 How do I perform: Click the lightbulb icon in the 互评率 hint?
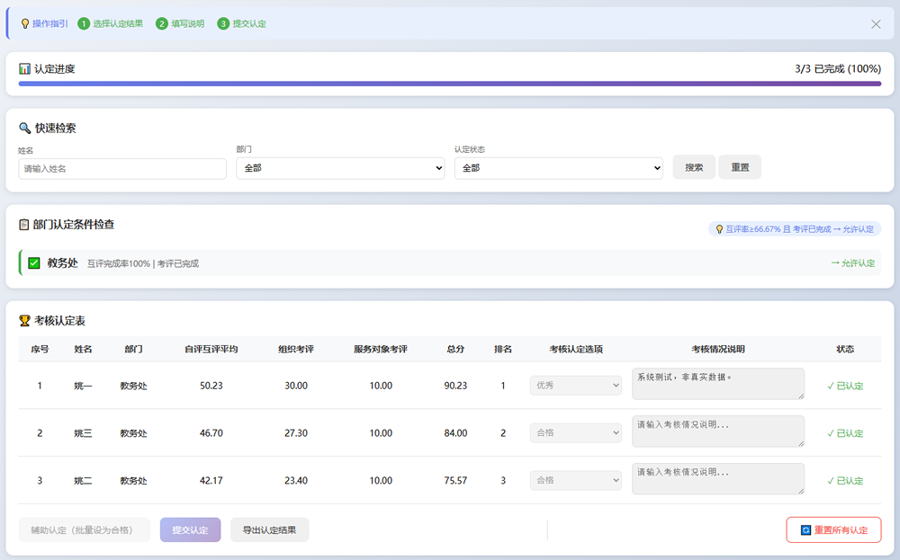(719, 229)
